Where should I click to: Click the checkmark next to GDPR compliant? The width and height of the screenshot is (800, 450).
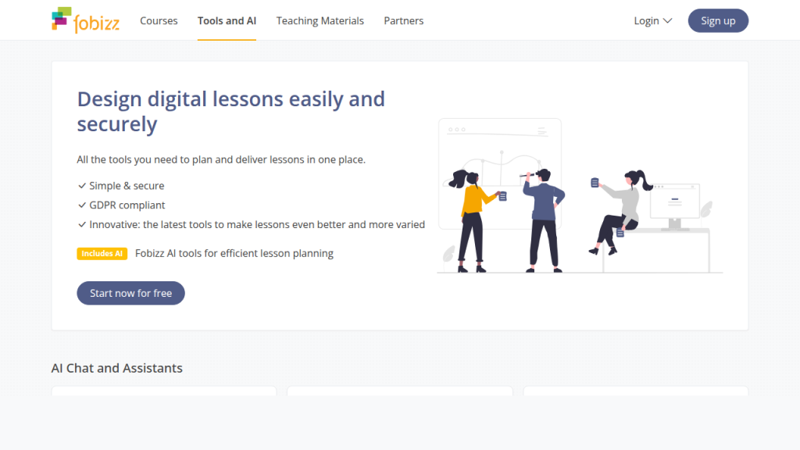point(81,205)
